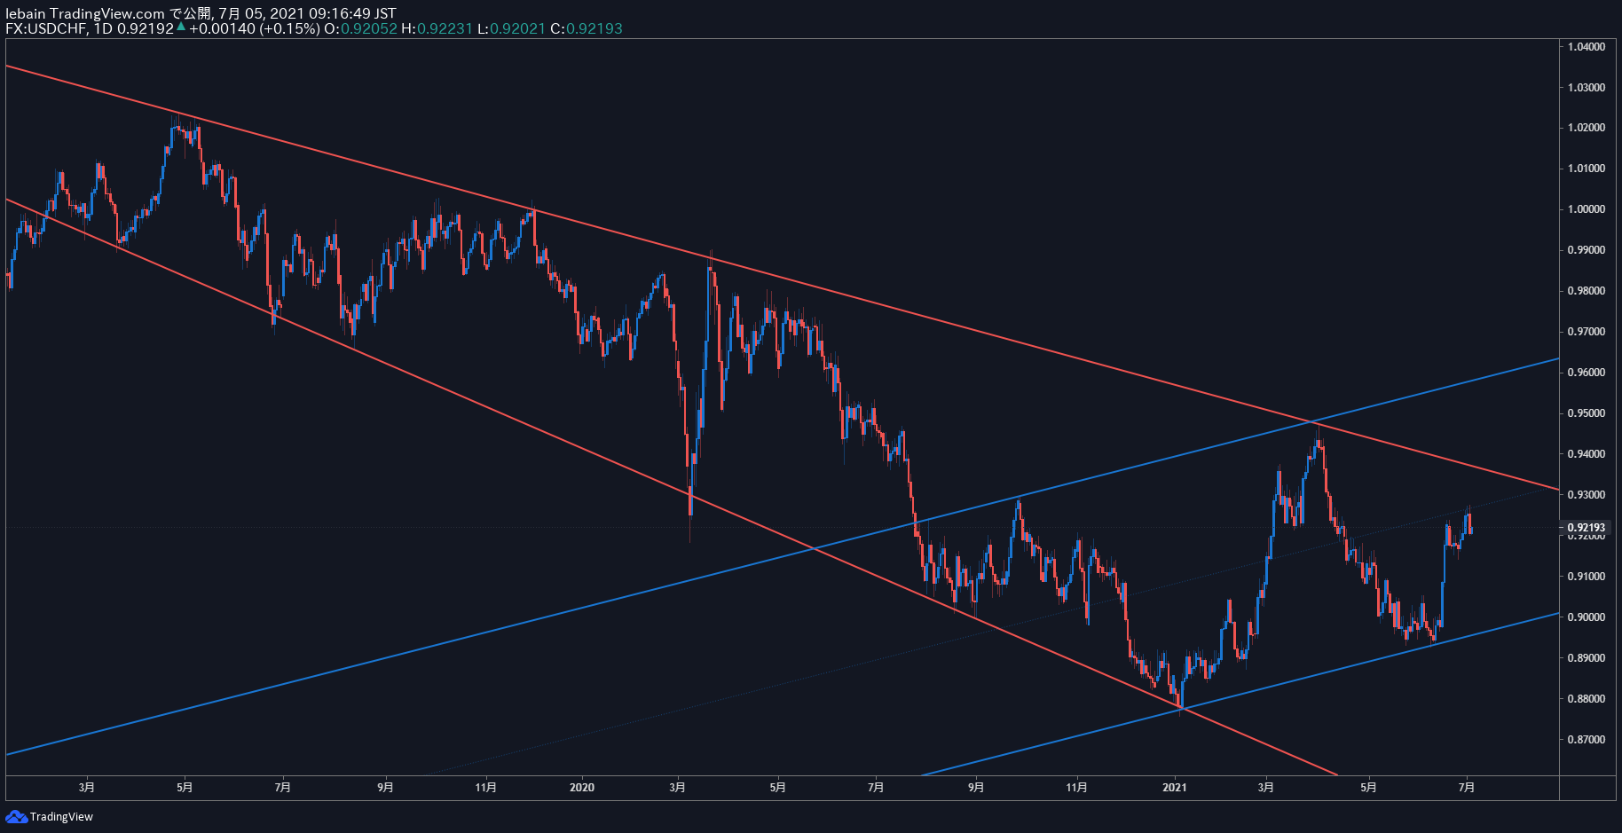Click the 0.88000 price axis label
The width and height of the screenshot is (1622, 833).
pyautogui.click(x=1587, y=699)
